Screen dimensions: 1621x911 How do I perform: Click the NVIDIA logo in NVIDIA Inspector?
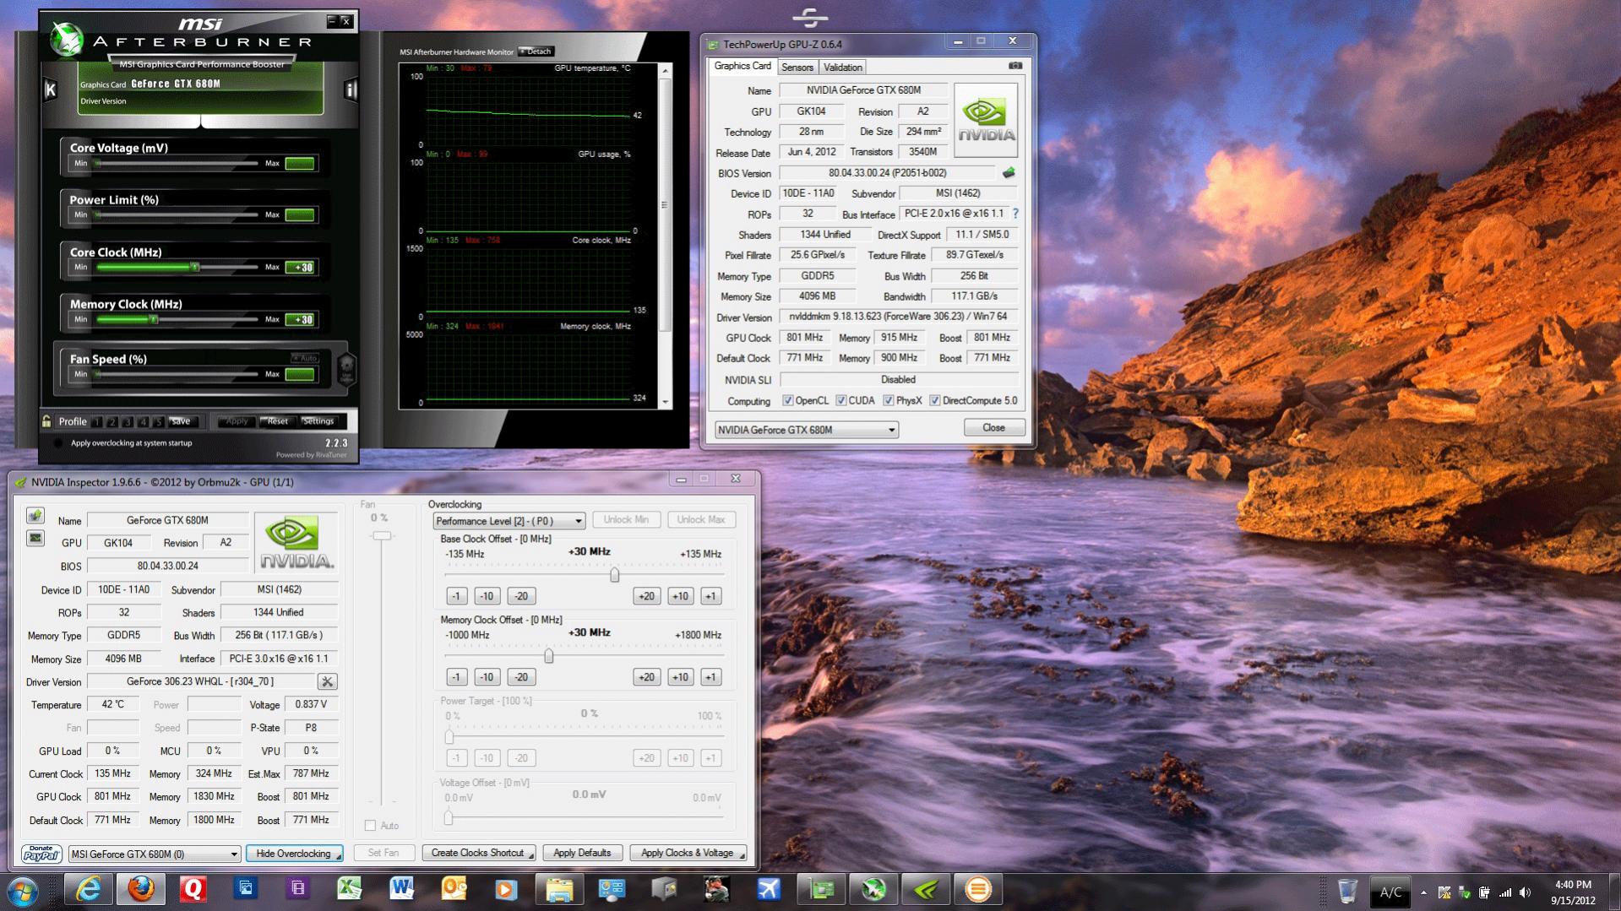pyautogui.click(x=296, y=543)
